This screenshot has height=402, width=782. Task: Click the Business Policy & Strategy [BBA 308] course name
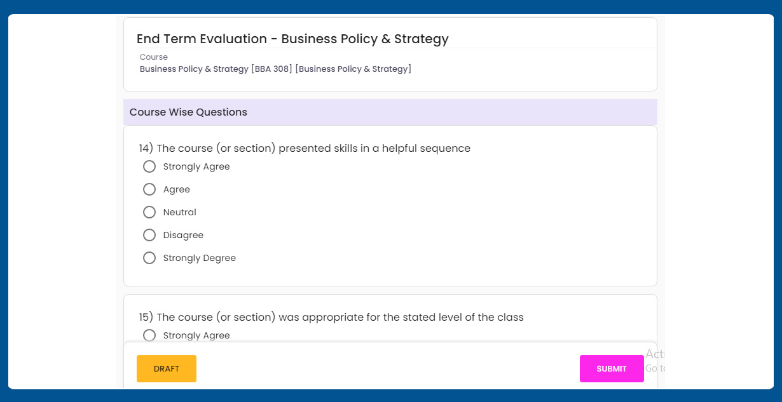pos(275,69)
